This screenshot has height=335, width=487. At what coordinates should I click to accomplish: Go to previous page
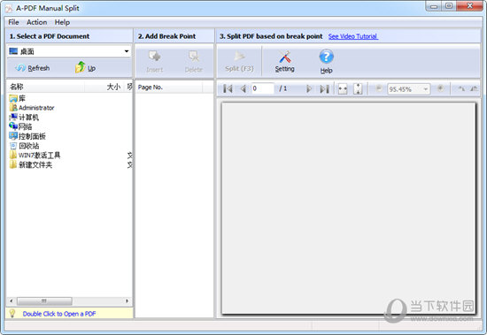coord(243,89)
